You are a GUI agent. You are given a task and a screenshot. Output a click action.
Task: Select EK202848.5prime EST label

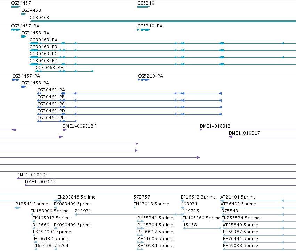(76, 197)
